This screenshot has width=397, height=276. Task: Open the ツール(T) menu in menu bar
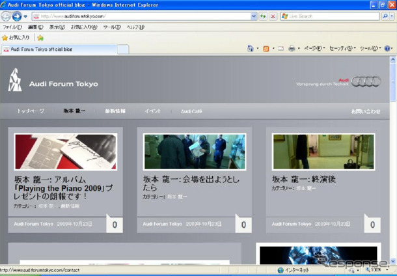(x=112, y=27)
